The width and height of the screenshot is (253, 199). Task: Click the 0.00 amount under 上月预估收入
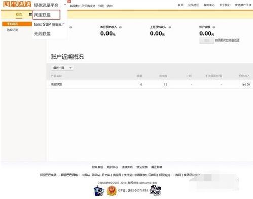coord(157,33)
